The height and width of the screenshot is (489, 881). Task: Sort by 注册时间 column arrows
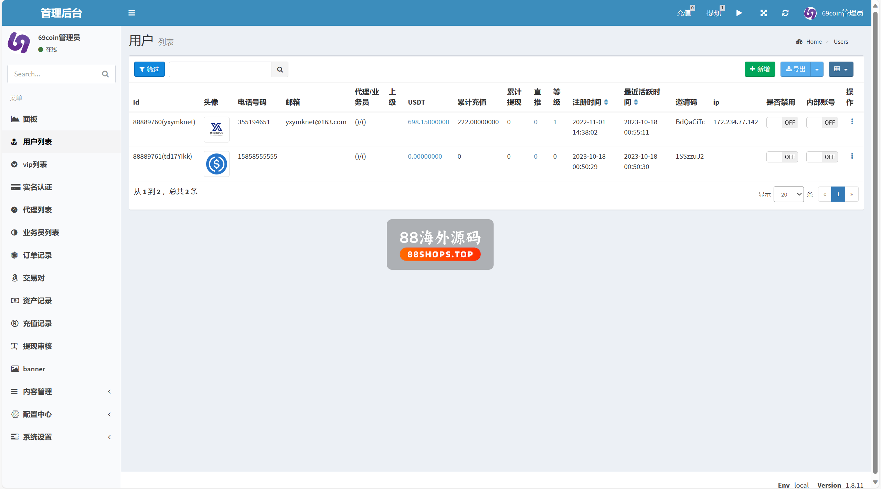606,102
